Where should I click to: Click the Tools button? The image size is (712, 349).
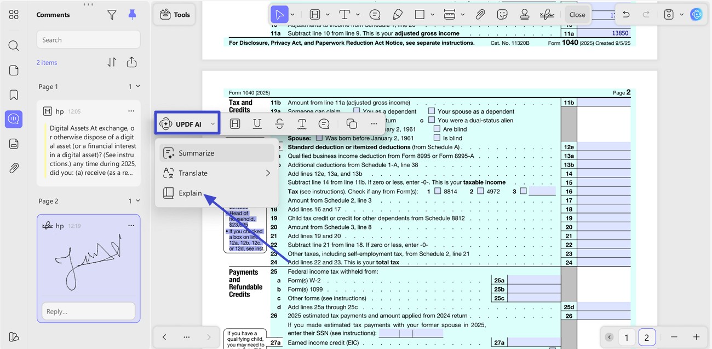pyautogui.click(x=175, y=15)
